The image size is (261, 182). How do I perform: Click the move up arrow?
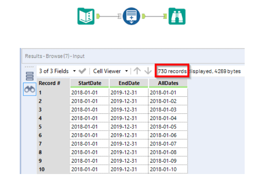point(137,71)
